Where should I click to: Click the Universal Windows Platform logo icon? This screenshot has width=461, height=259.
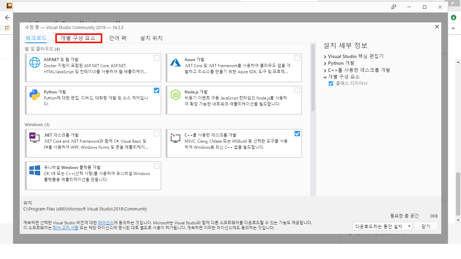click(35, 170)
